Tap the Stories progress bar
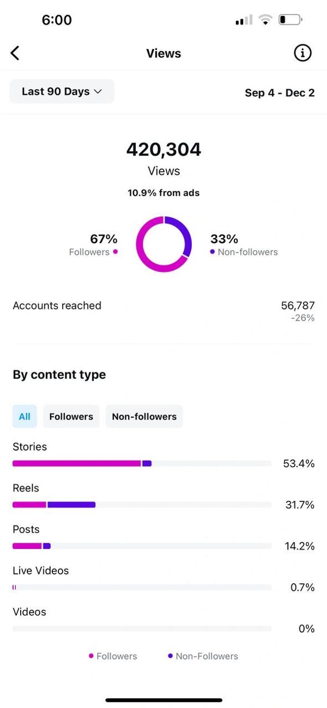This screenshot has height=708, width=327. [142, 463]
